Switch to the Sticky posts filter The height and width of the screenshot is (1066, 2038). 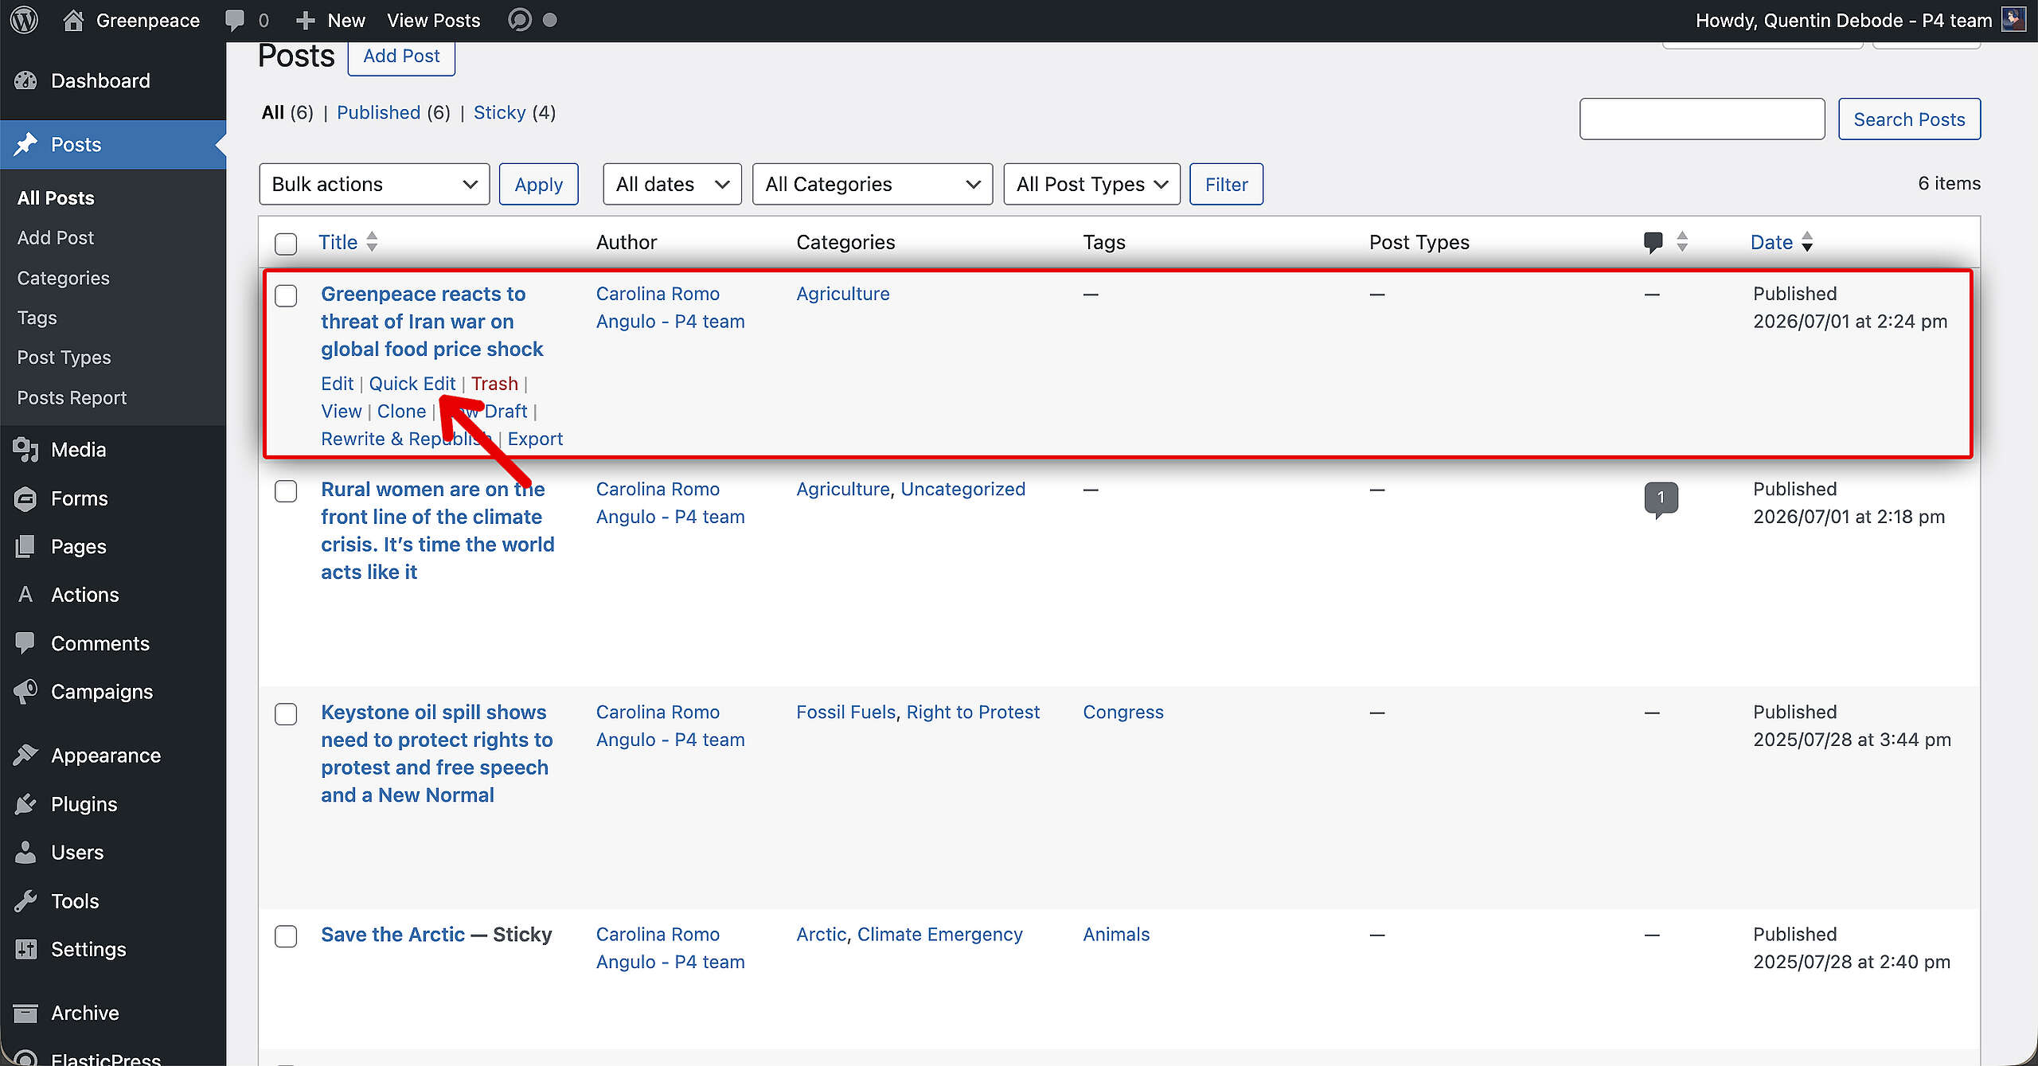point(499,112)
